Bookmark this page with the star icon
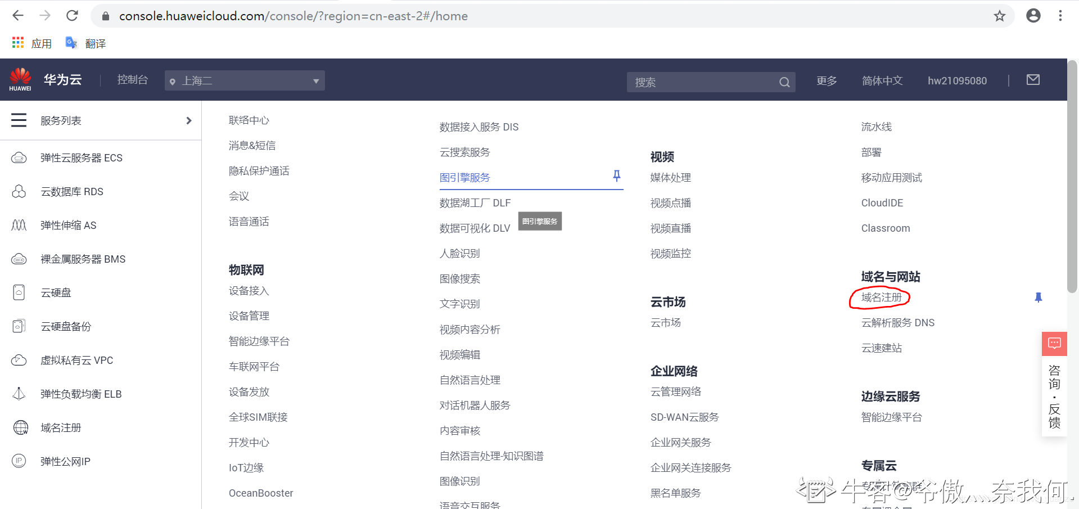The height and width of the screenshot is (509, 1079). [x=999, y=16]
